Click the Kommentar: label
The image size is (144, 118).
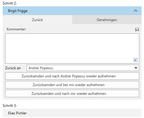tap(16, 29)
